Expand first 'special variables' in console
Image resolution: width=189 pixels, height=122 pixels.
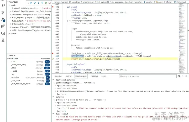click(x=56, y=86)
